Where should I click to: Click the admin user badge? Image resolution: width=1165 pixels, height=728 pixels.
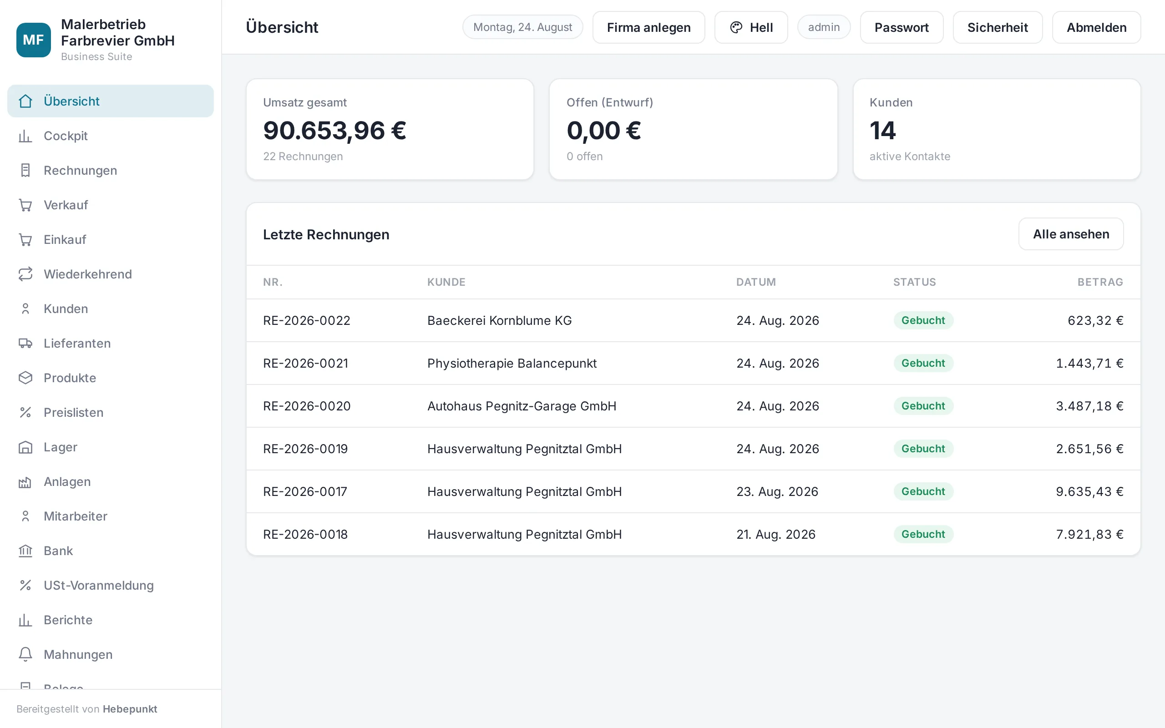[x=824, y=27]
